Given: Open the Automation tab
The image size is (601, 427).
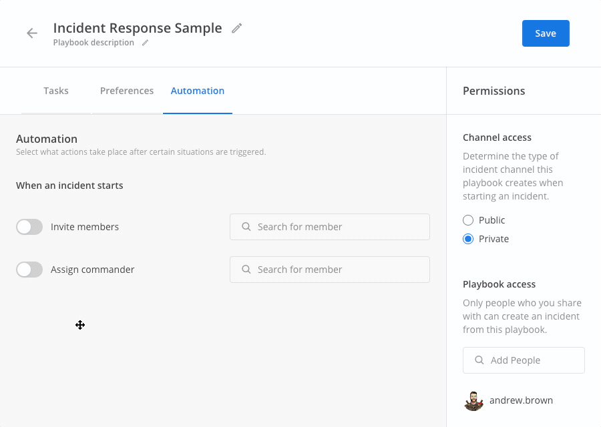Looking at the screenshot, I should tap(198, 91).
